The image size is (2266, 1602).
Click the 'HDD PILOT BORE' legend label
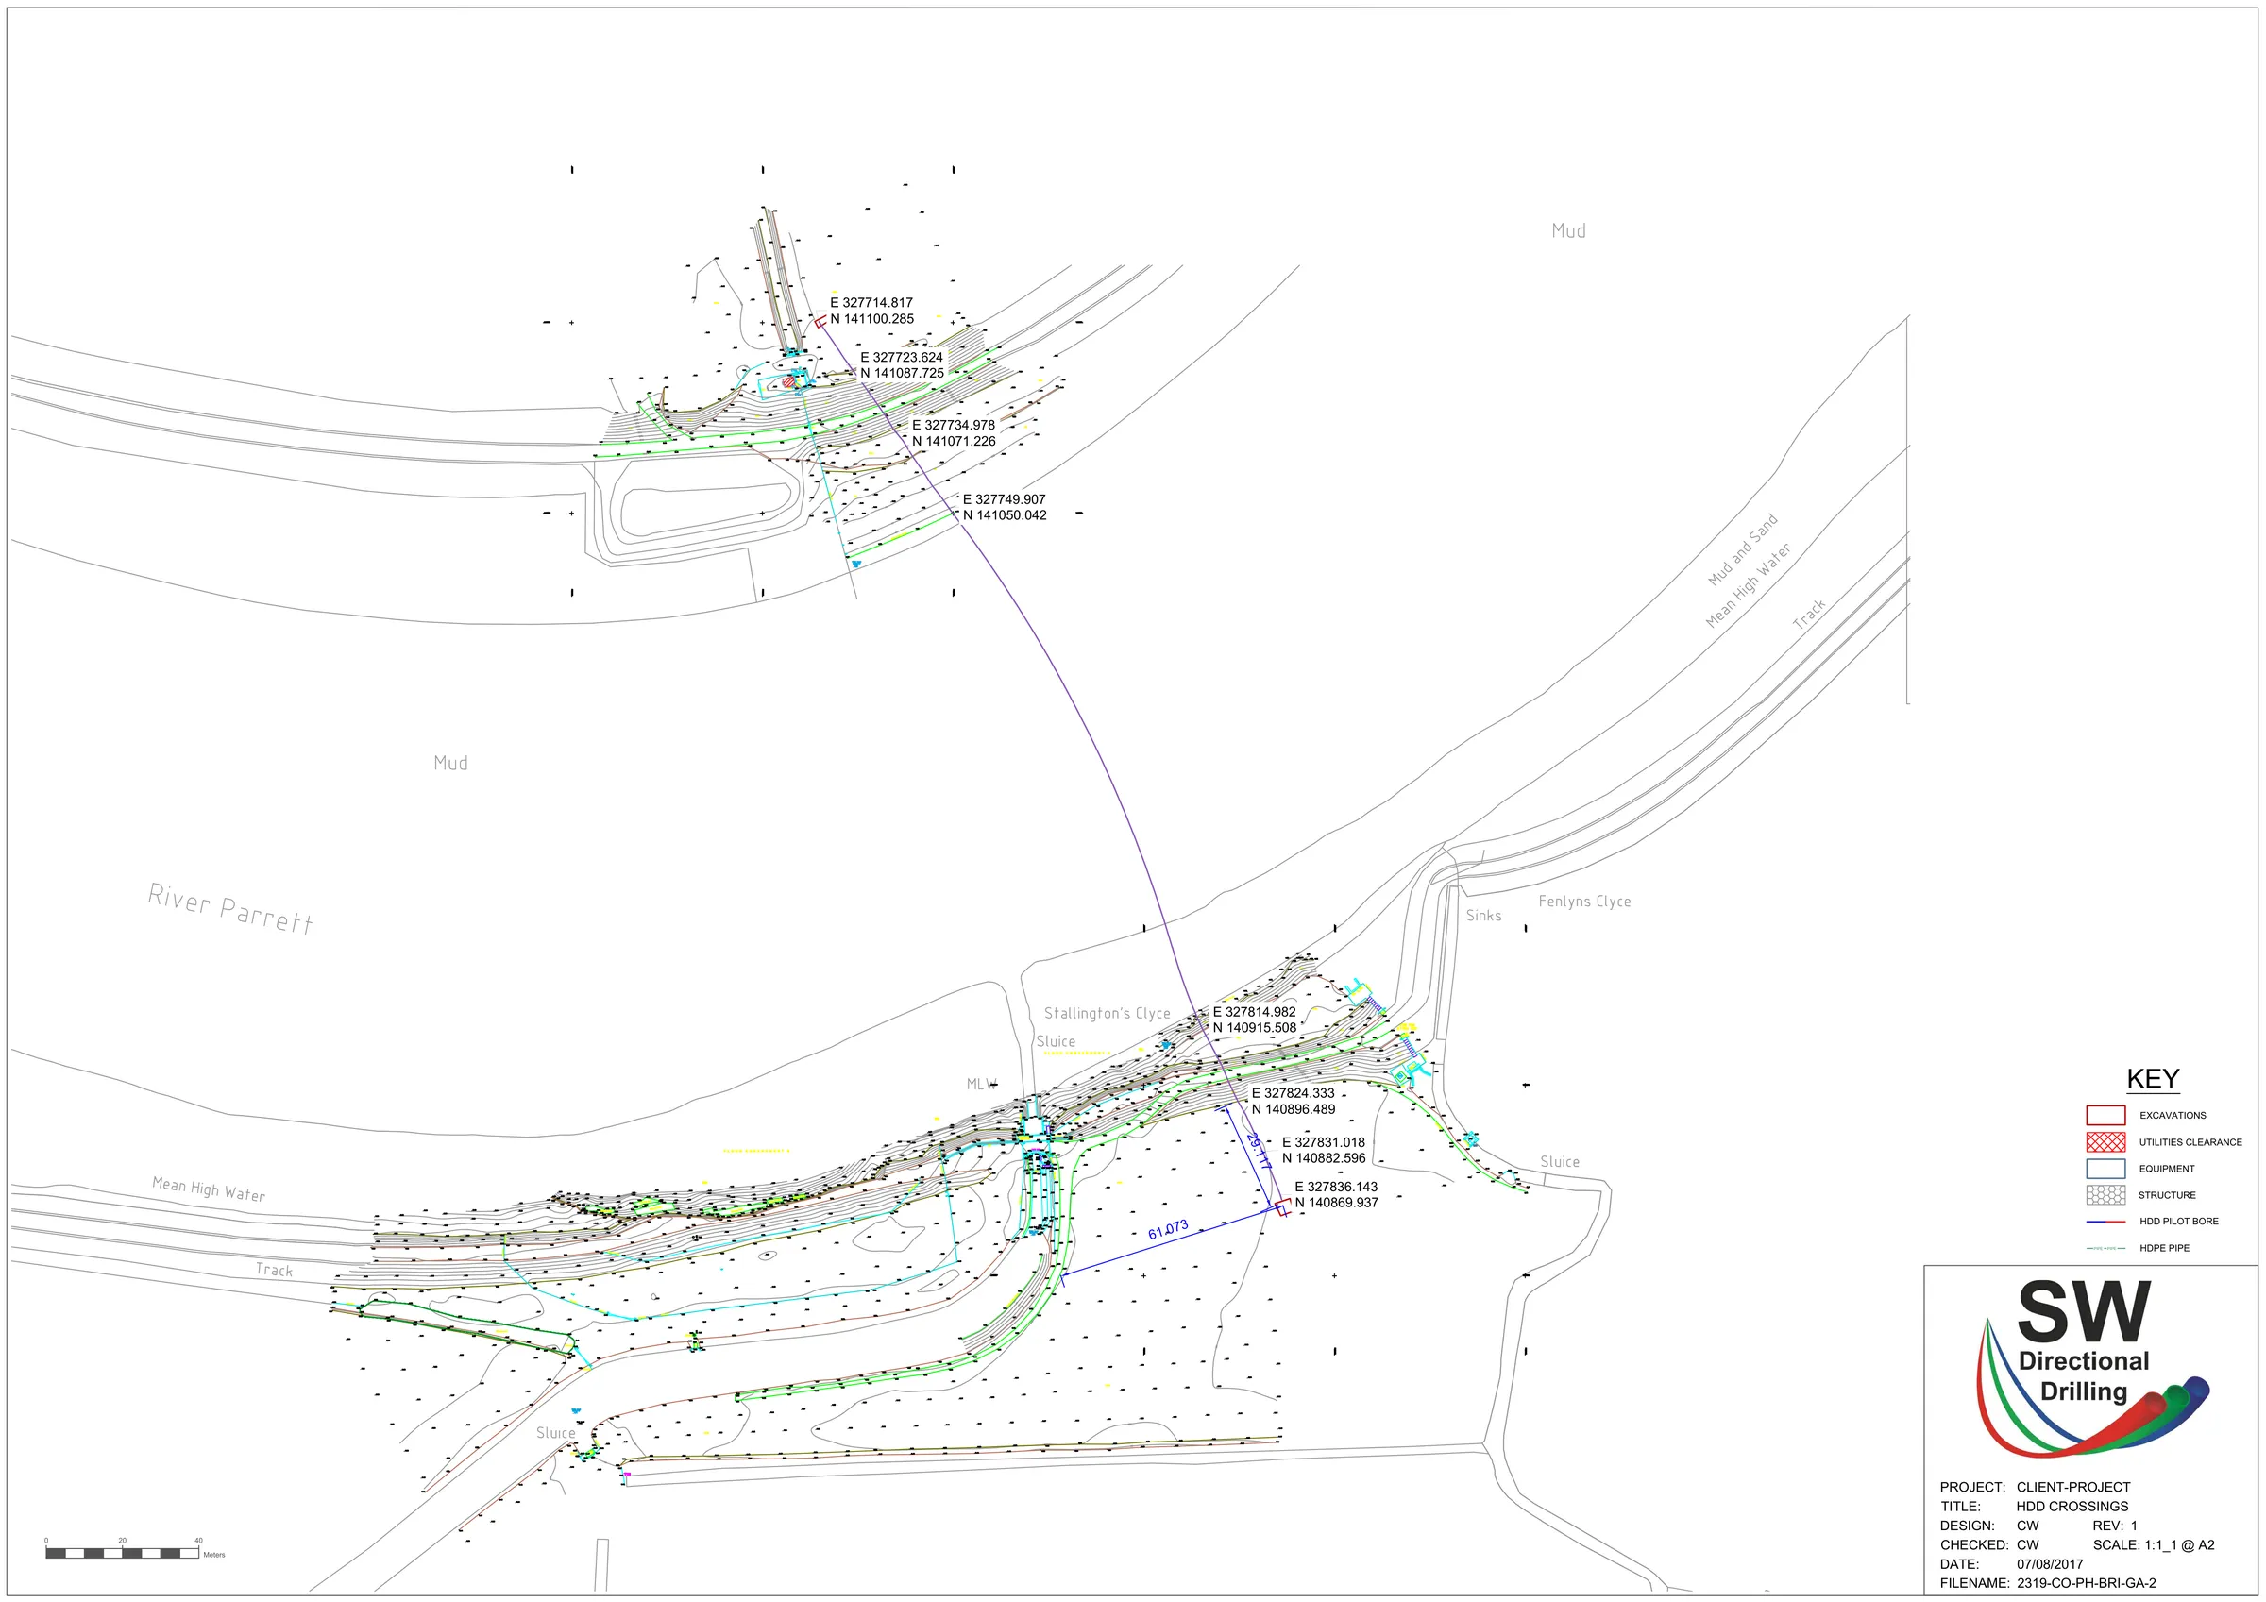pos(2178,1222)
